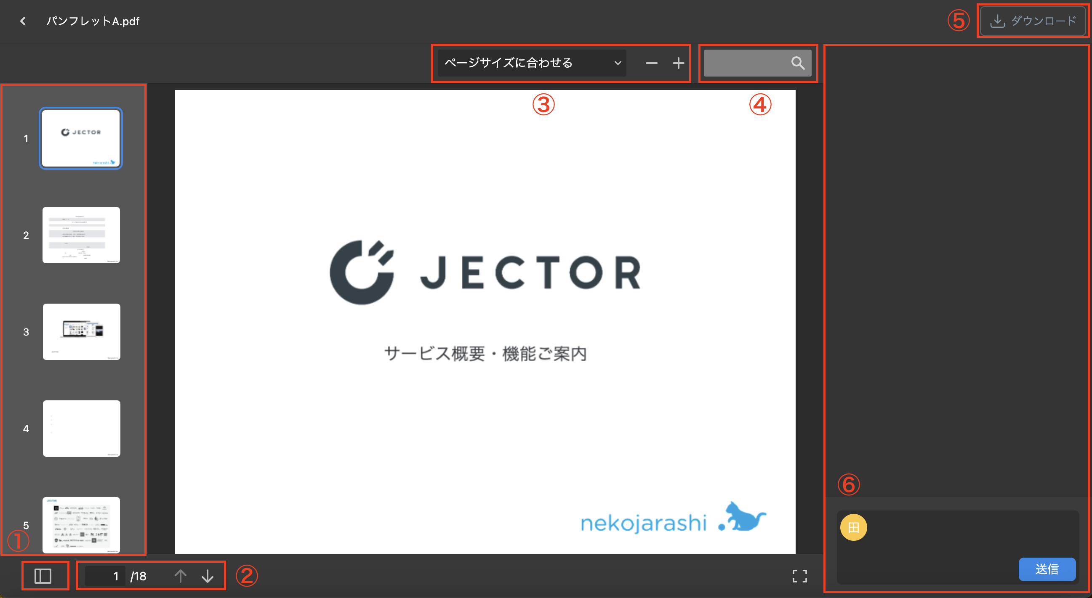Click the document search input field
This screenshot has height=598, width=1092.
[750, 63]
